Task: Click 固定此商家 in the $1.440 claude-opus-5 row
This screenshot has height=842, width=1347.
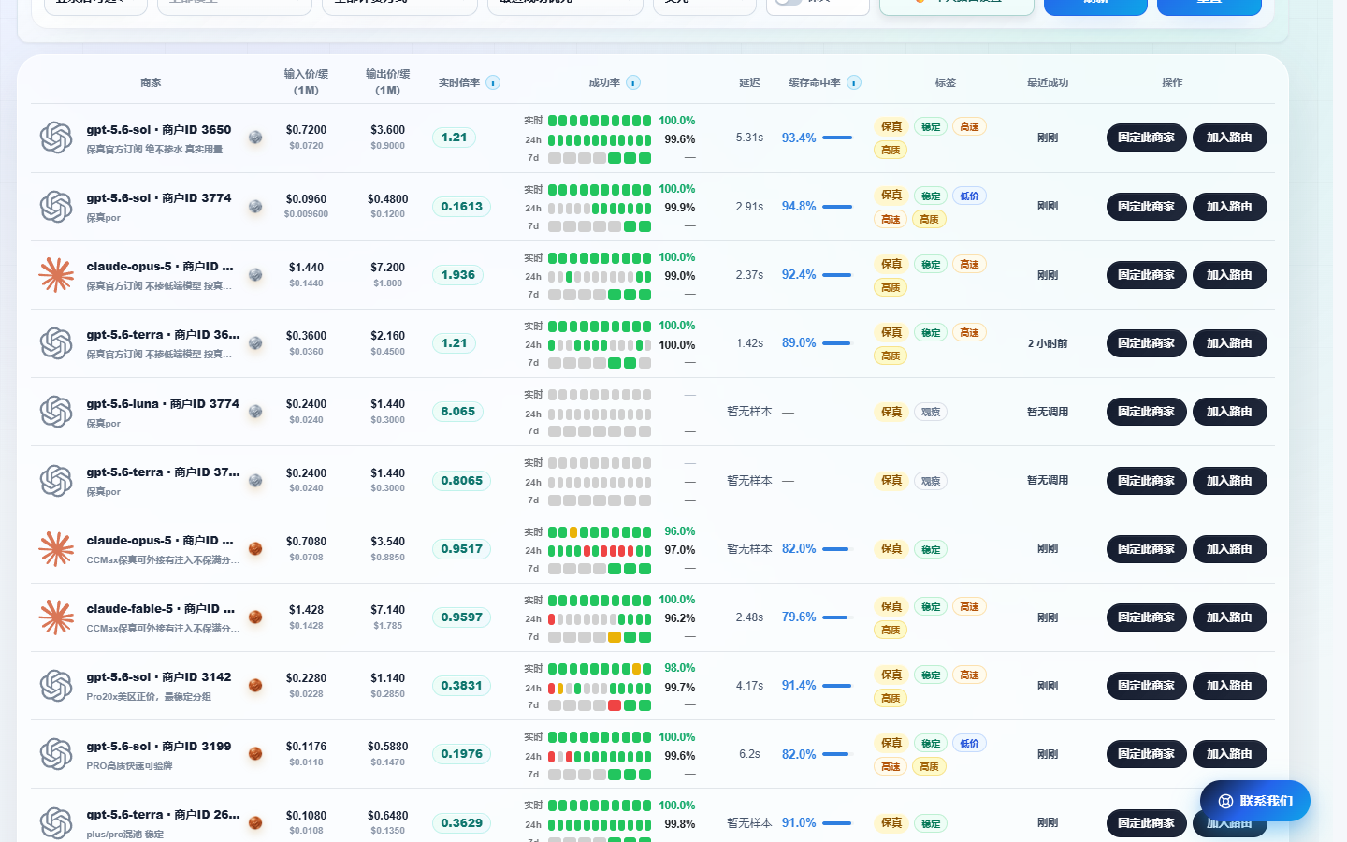Action: click(1146, 275)
